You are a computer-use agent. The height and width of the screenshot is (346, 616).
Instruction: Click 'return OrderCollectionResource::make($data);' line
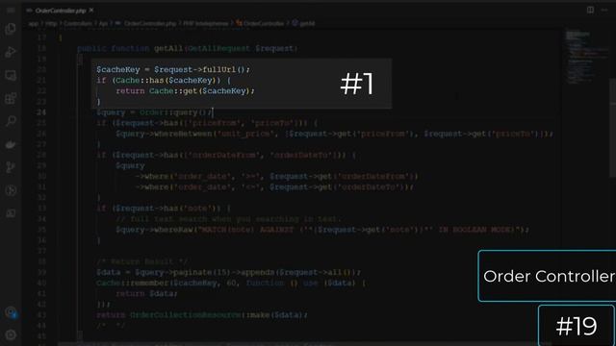coord(202,315)
